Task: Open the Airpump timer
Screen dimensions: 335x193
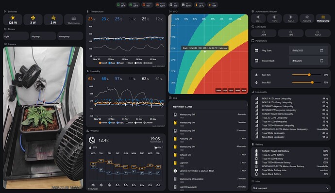Action: (43, 36)
